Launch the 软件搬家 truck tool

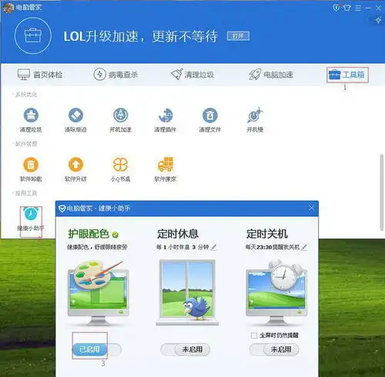pos(166,169)
